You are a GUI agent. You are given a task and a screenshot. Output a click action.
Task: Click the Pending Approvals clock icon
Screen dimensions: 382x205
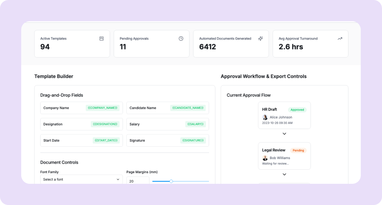pyautogui.click(x=181, y=39)
